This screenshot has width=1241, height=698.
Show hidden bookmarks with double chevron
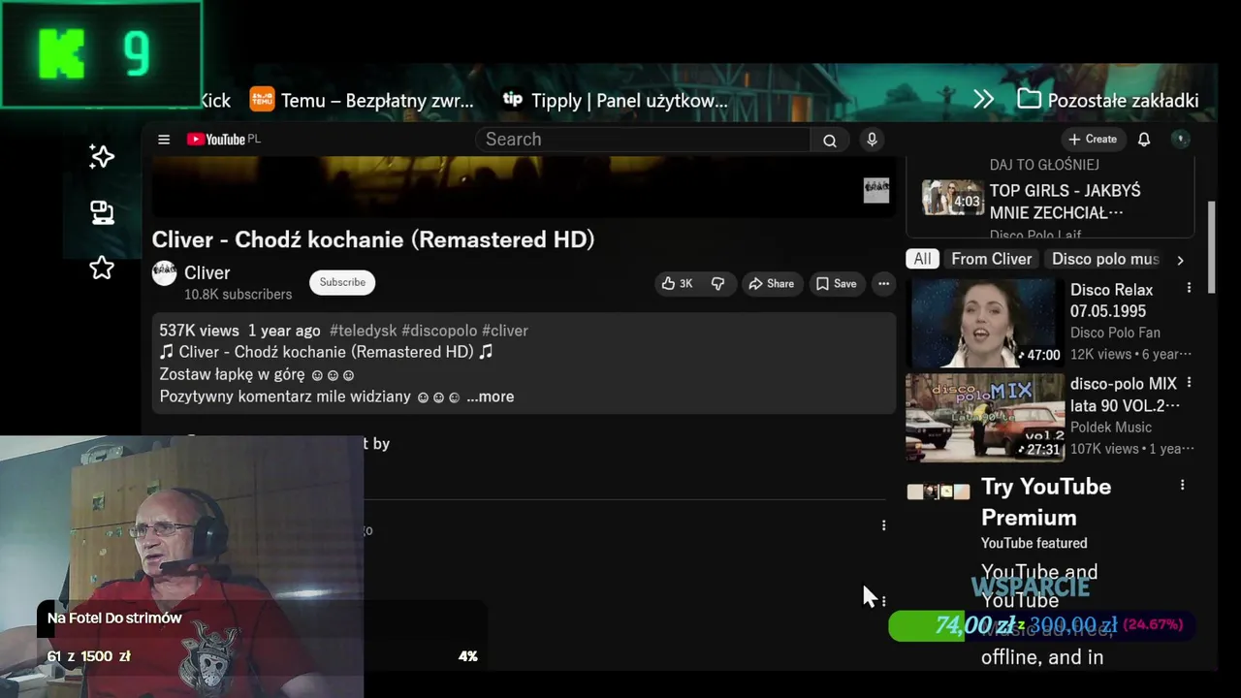tap(984, 100)
